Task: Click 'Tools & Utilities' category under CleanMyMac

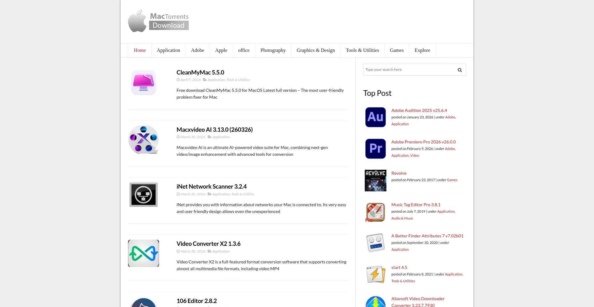Action: [x=238, y=80]
